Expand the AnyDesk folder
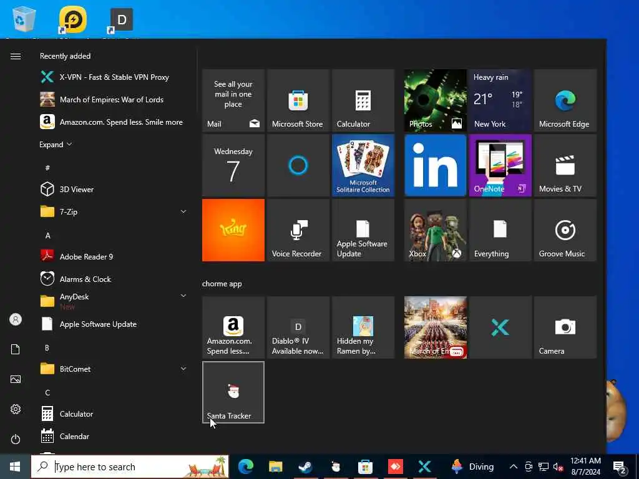The image size is (639, 479). coord(183,296)
